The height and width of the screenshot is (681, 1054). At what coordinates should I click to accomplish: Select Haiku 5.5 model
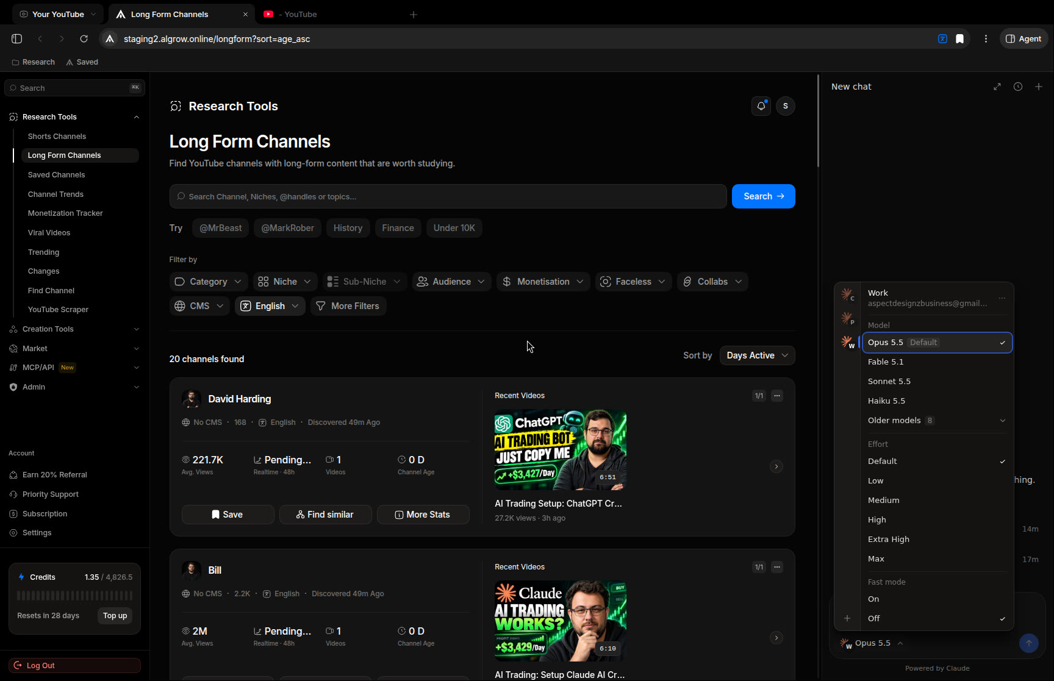(x=937, y=401)
